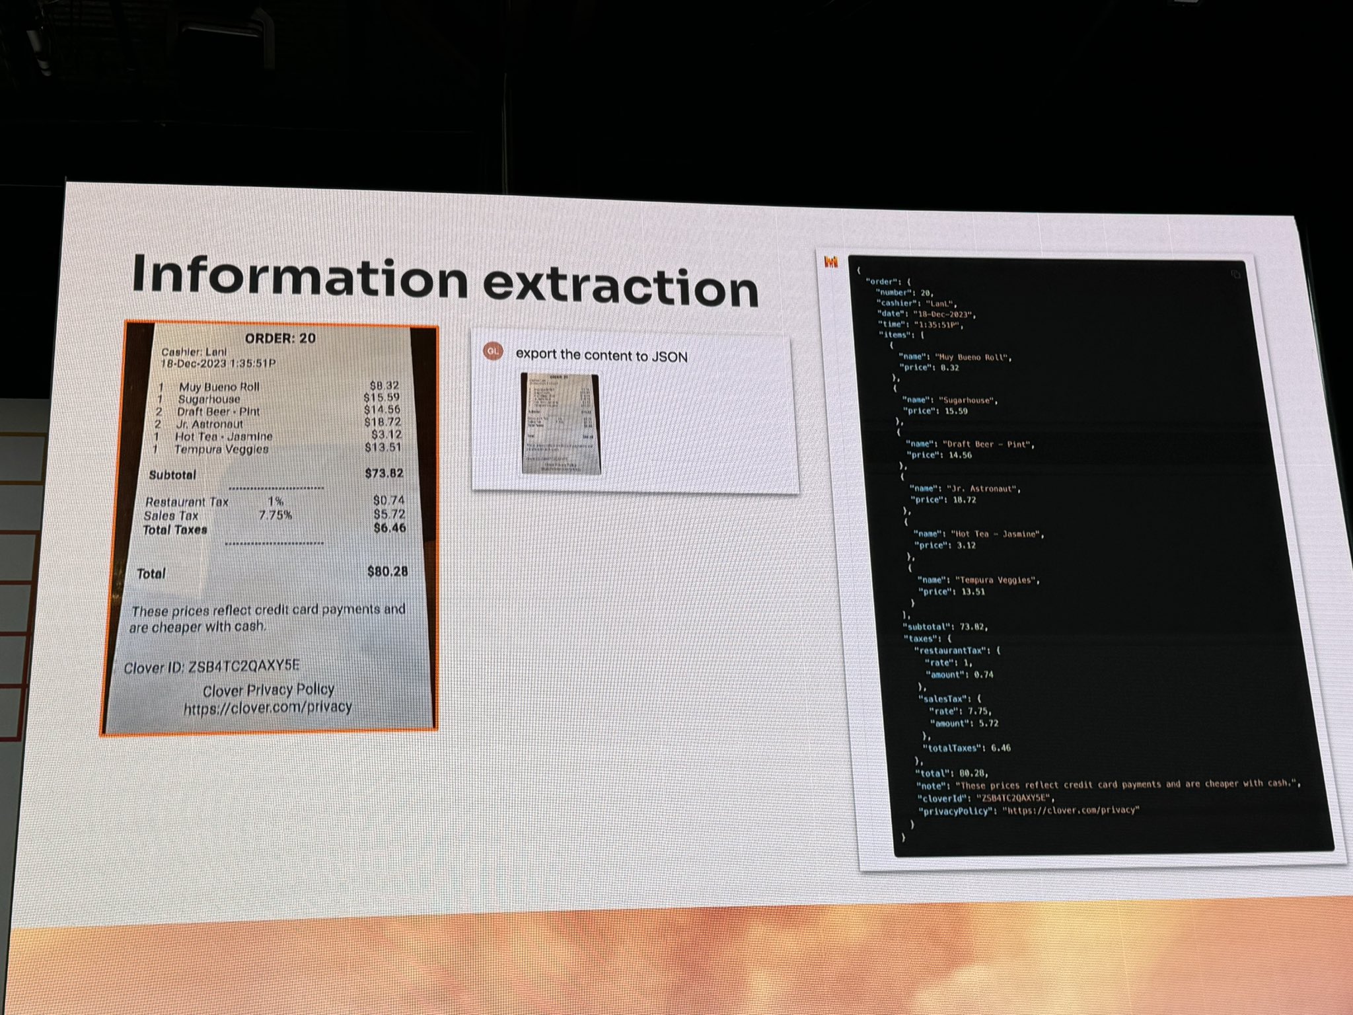Click ORDER: 20 header on receipt

280,338
